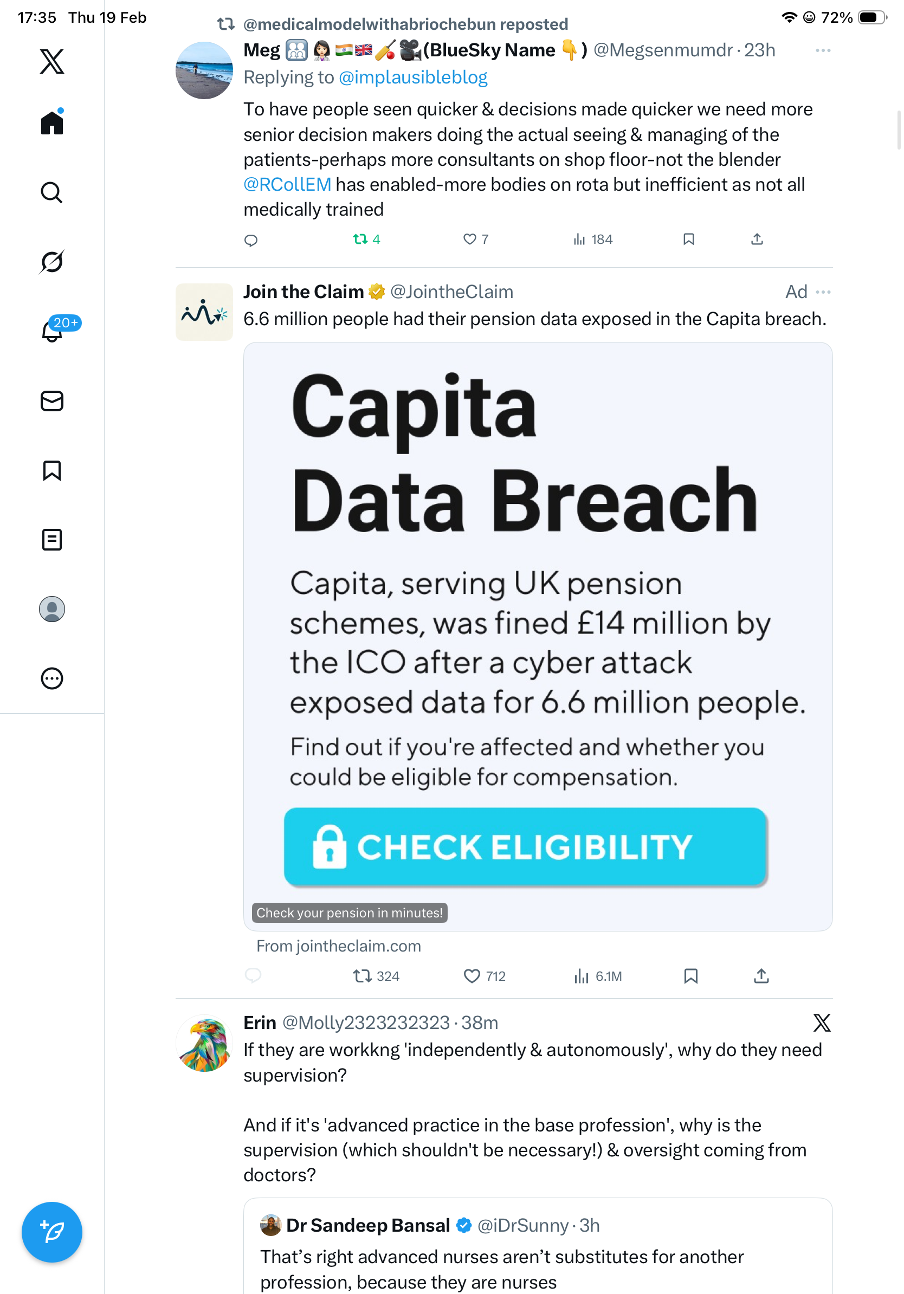Toggle repost on Meg's post
This screenshot has width=904, height=1294.
click(360, 240)
